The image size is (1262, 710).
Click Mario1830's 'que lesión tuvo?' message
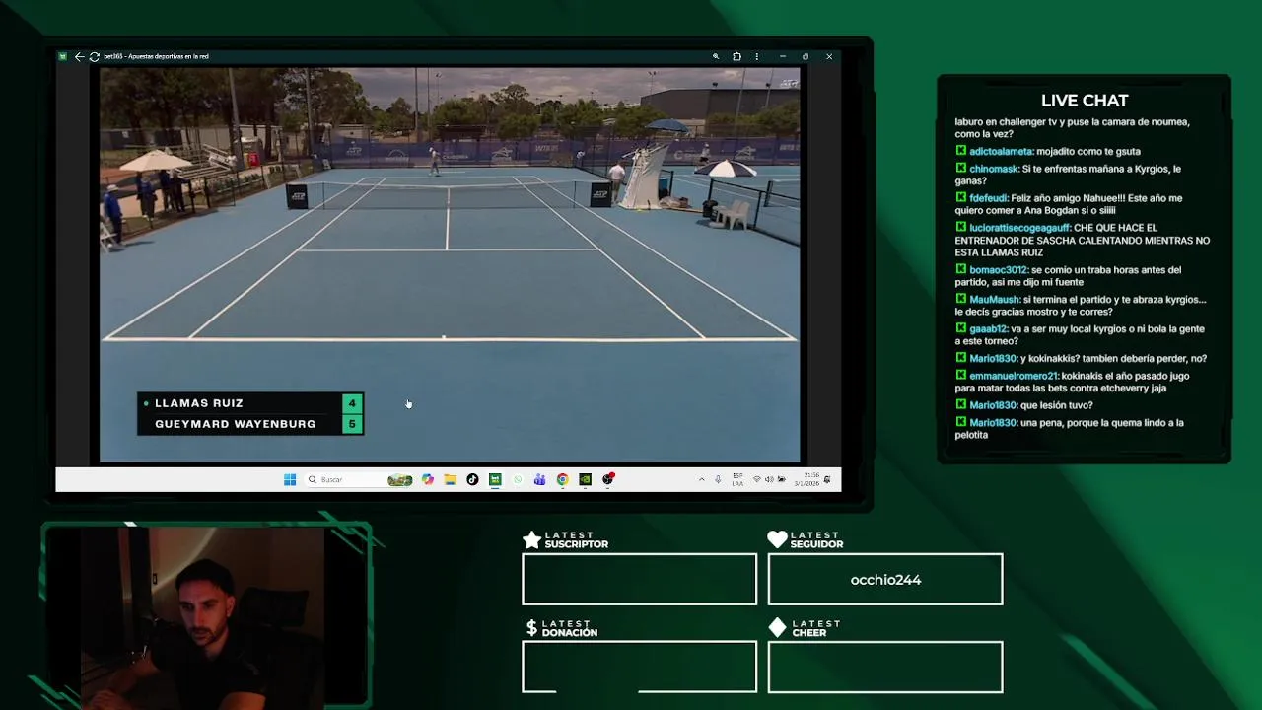[1057, 405]
